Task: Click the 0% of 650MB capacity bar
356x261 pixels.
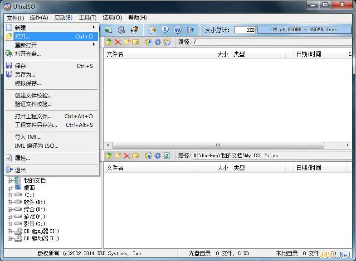Action: [304, 30]
